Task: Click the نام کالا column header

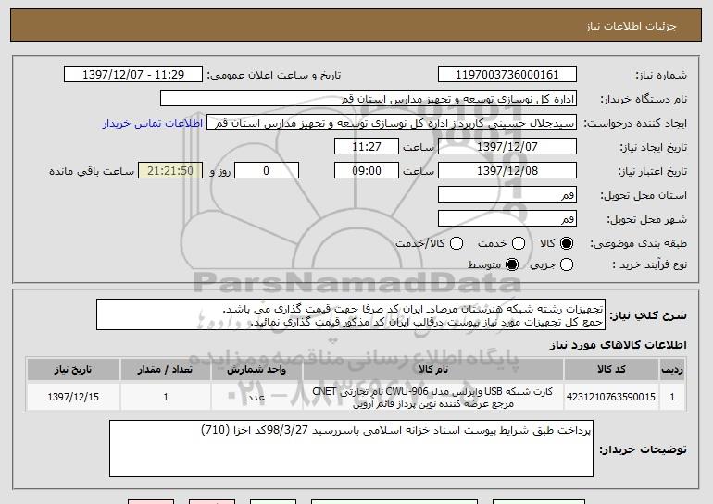Action: tap(433, 369)
